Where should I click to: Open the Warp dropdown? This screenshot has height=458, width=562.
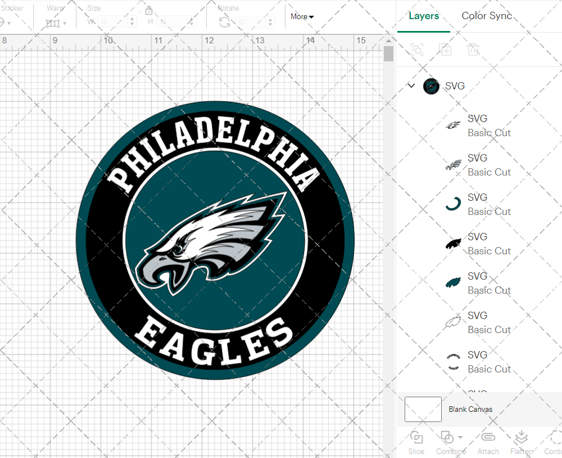tap(56, 23)
